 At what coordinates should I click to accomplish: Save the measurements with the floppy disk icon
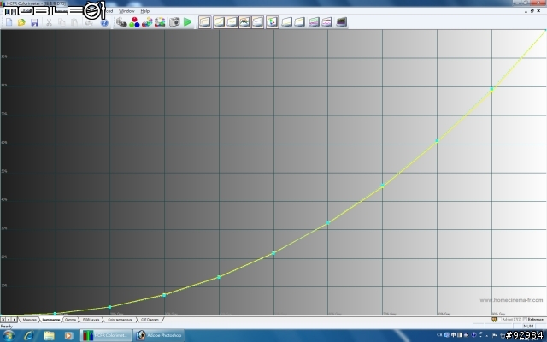coord(34,22)
